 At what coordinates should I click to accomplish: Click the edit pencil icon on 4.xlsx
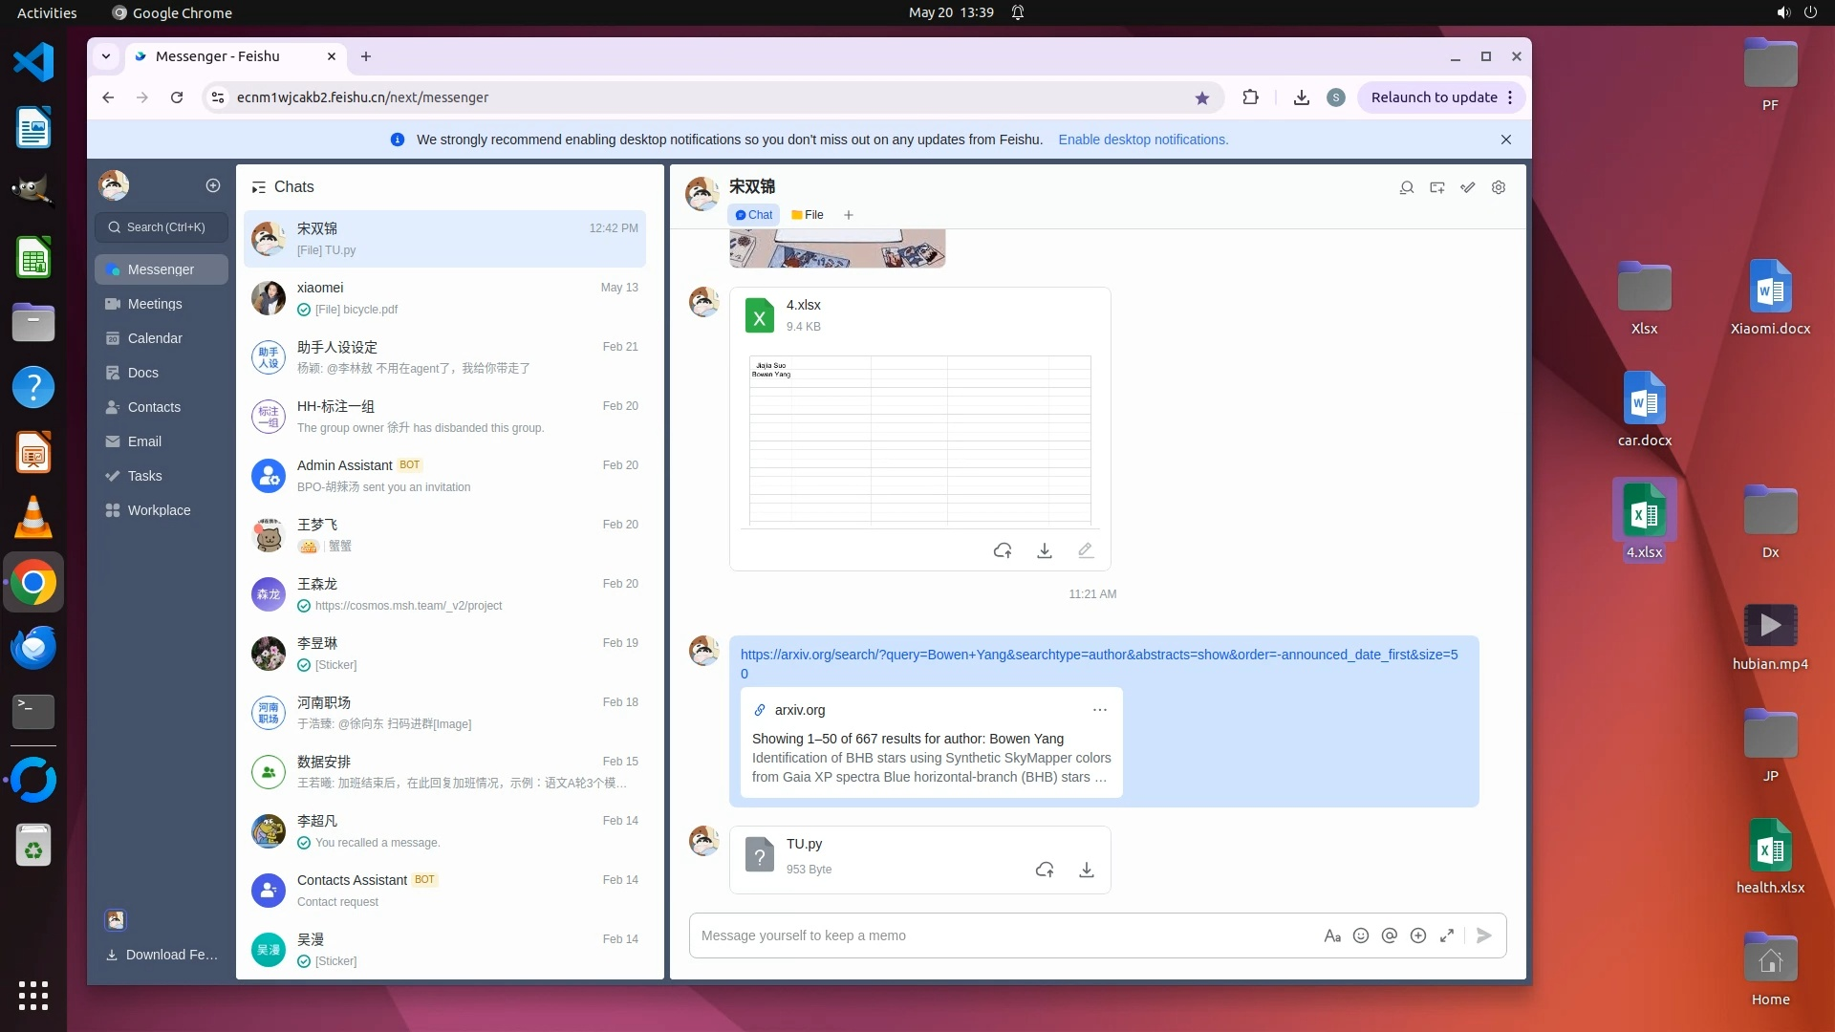[1086, 550]
